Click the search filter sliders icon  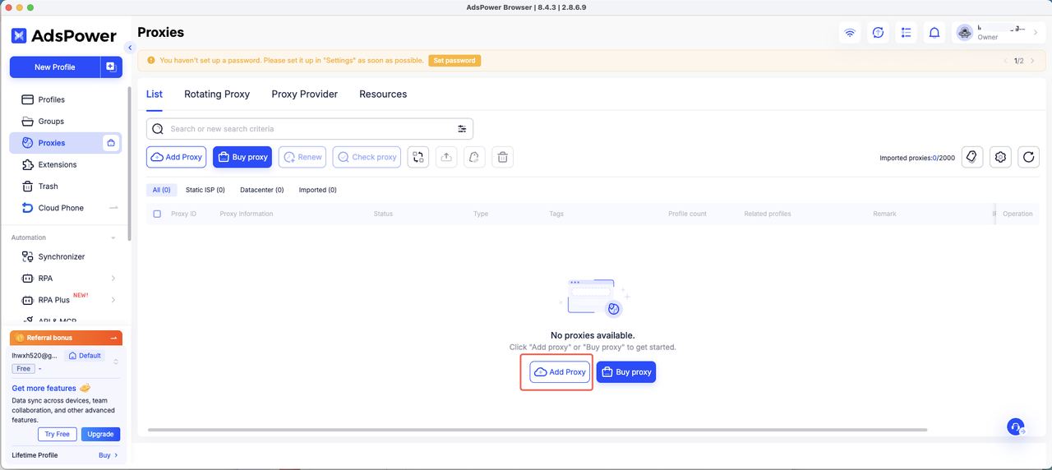click(x=462, y=129)
